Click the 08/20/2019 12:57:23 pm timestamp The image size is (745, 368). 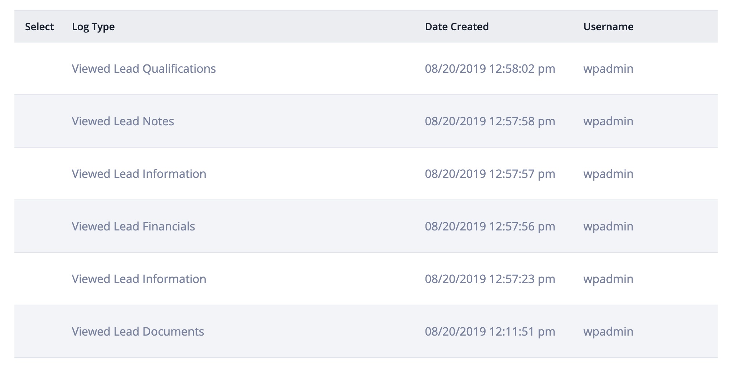tap(490, 279)
